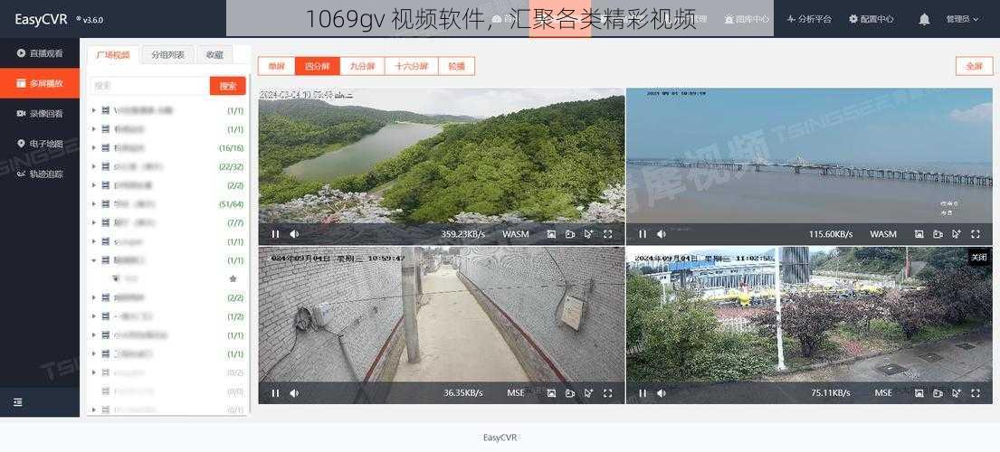Image resolution: width=1000 pixels, height=452 pixels.
Task: Click the pointer-plus icon on the 36.35KB/s video
Action: 588,393
